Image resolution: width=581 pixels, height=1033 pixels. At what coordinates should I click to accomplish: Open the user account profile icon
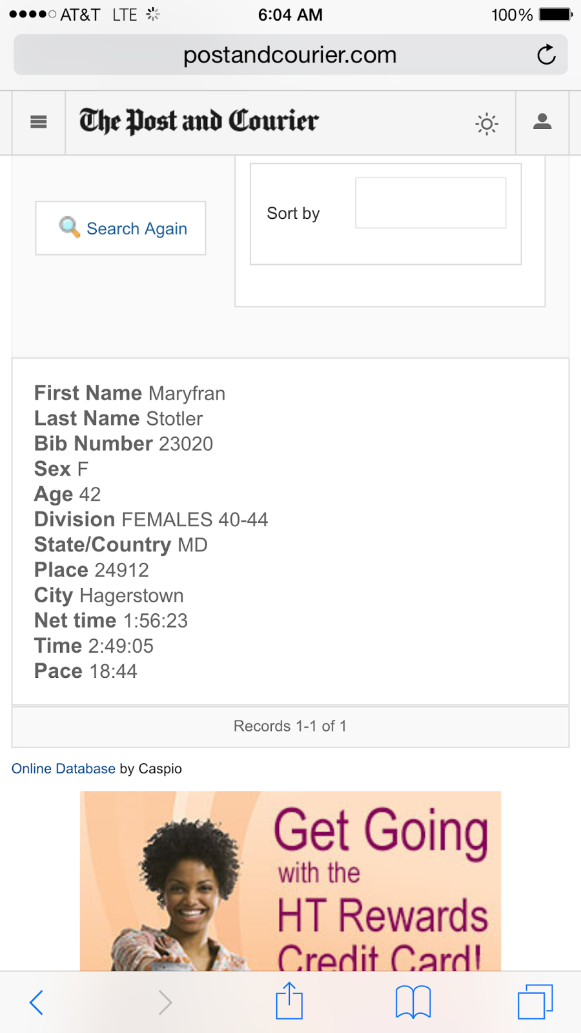tap(542, 121)
